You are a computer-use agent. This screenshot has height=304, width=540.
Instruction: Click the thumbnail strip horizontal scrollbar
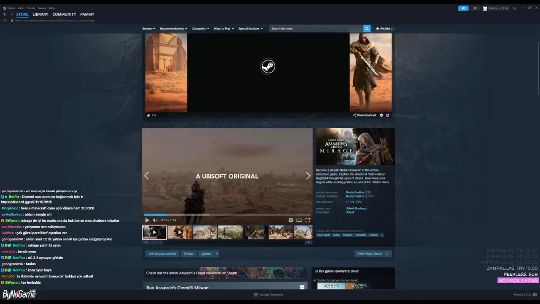pyautogui.click(x=157, y=242)
